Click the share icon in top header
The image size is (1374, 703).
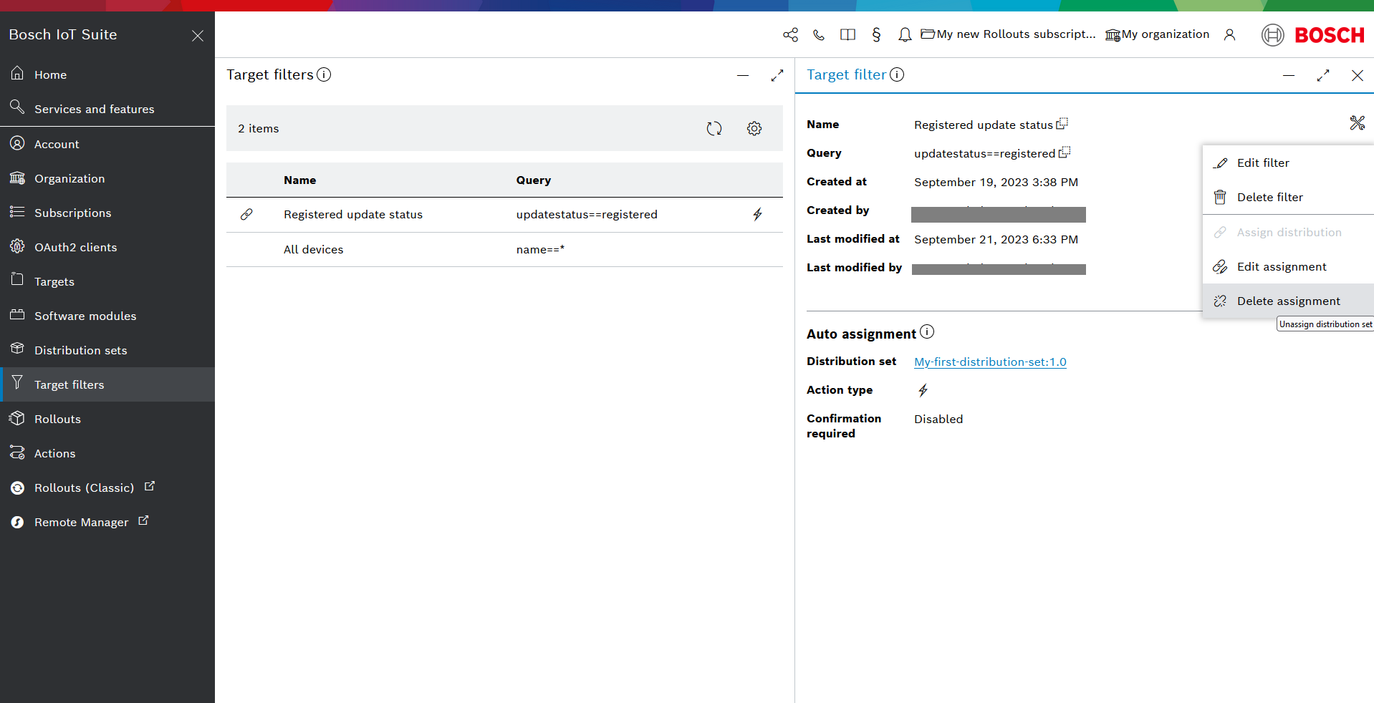click(790, 35)
